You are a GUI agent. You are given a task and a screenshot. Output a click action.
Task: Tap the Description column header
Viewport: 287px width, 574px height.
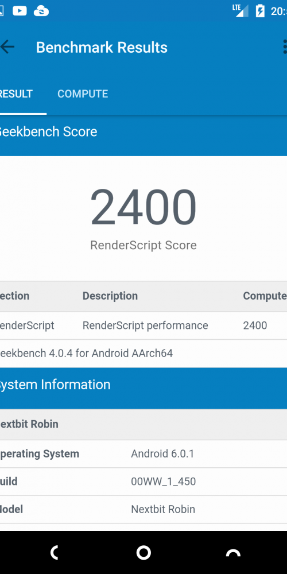point(110,296)
